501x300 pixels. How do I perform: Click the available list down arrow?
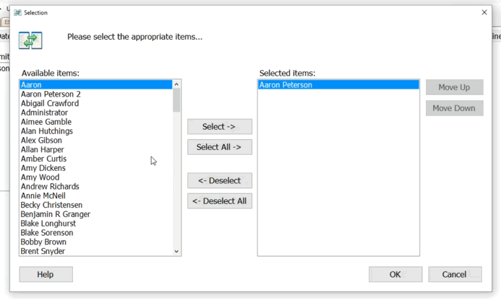click(x=176, y=252)
